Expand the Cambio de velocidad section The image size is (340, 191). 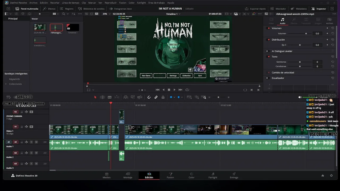click(283, 72)
